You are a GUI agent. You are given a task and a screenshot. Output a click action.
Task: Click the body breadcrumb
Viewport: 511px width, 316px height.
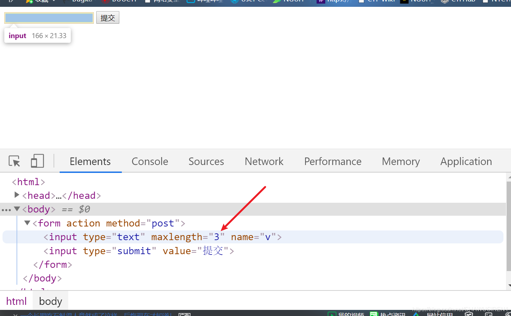tap(51, 301)
